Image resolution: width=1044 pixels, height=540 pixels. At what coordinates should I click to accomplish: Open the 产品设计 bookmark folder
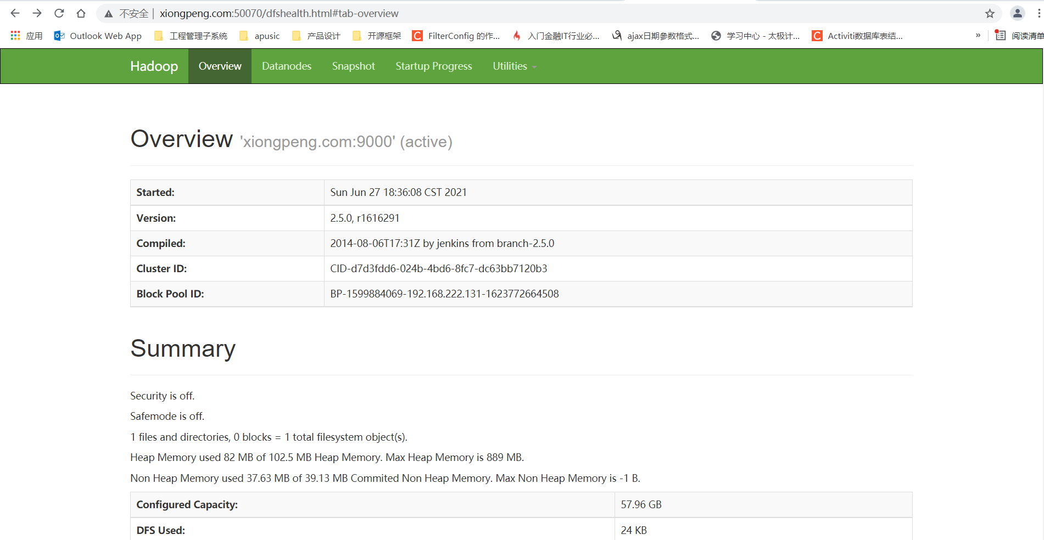point(316,36)
